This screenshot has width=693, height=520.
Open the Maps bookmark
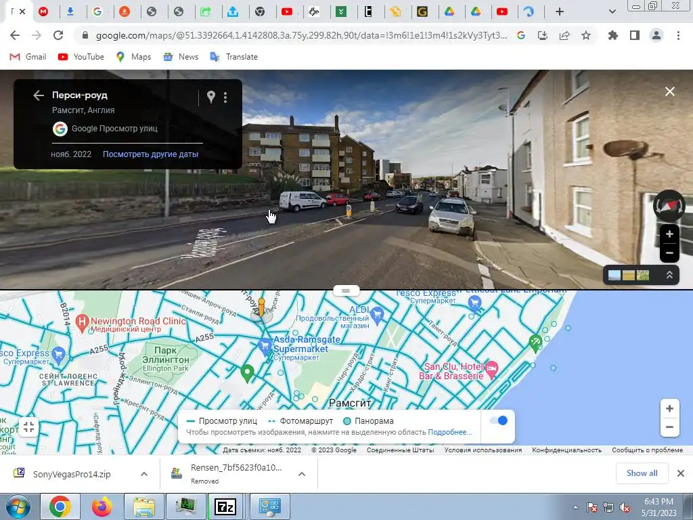pyautogui.click(x=134, y=57)
